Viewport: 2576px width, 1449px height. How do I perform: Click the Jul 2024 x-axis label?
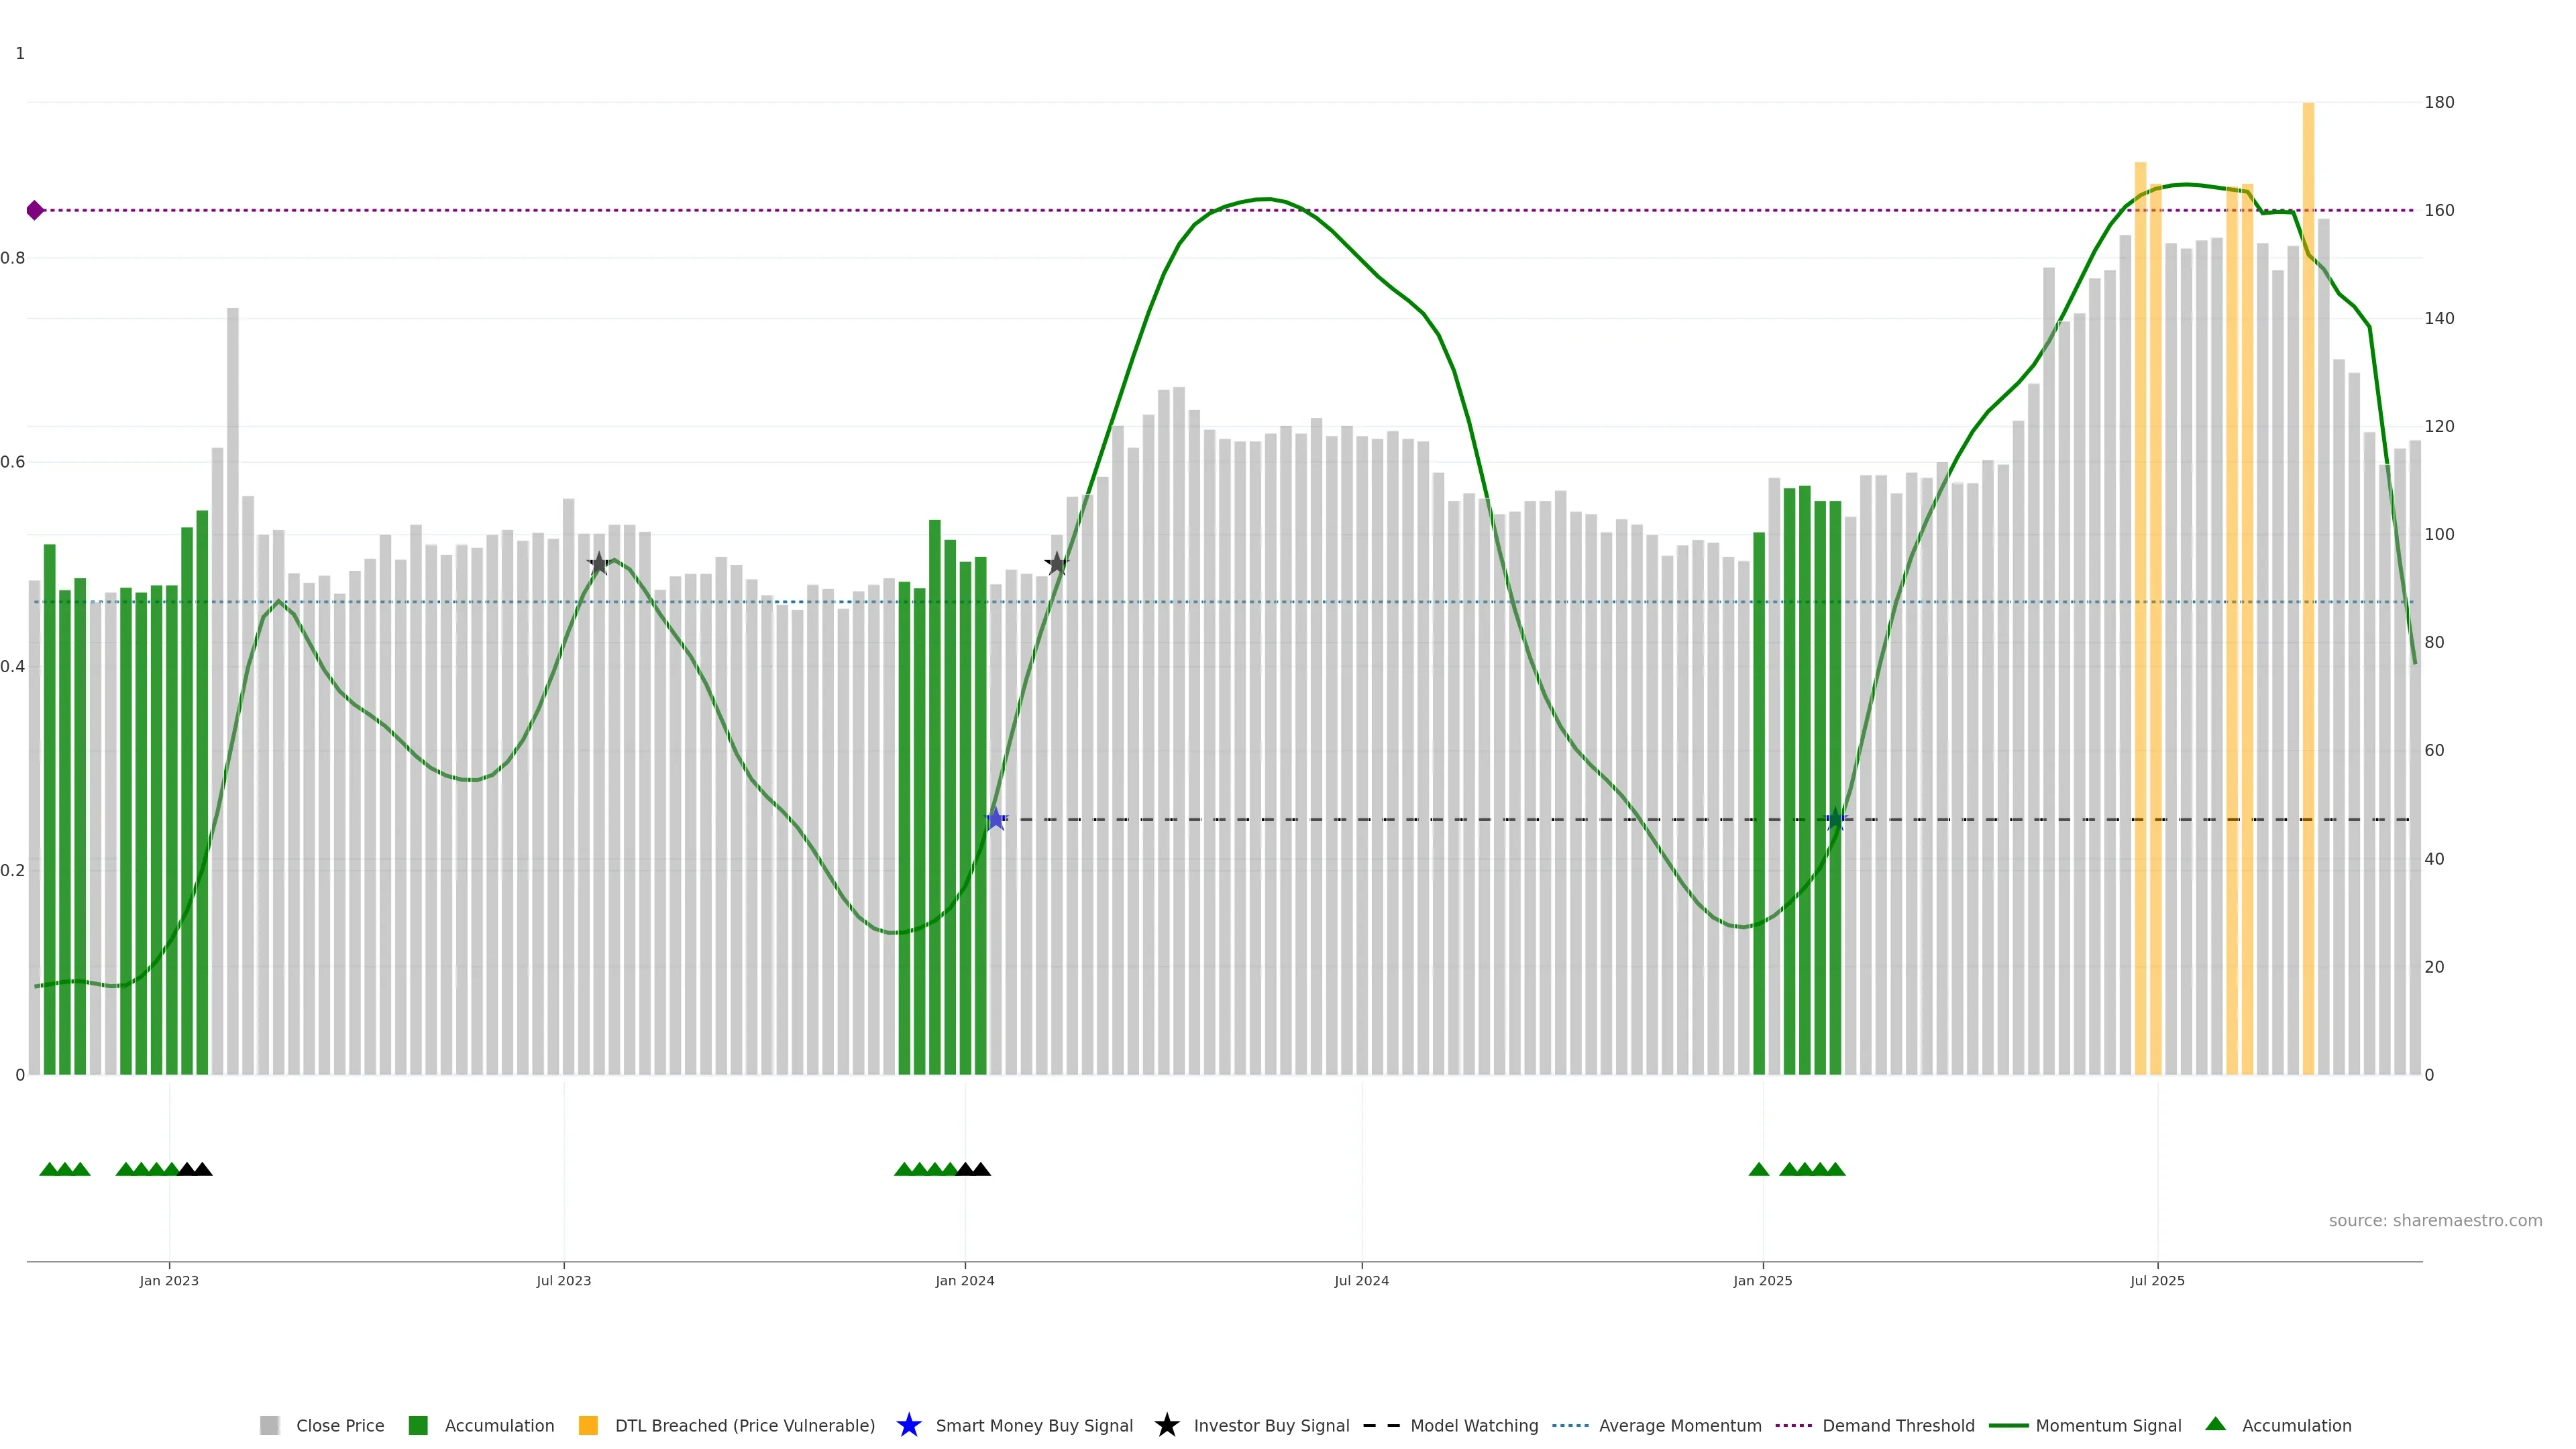[1361, 1280]
